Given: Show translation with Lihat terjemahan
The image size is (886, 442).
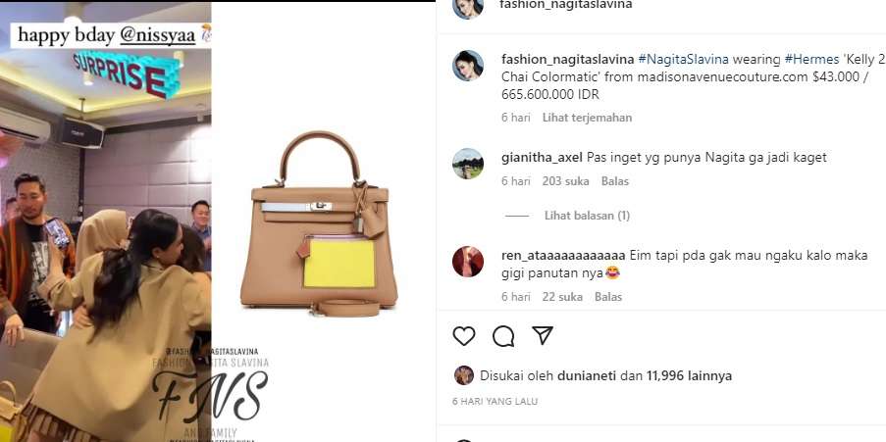Looking at the screenshot, I should coord(587,118).
